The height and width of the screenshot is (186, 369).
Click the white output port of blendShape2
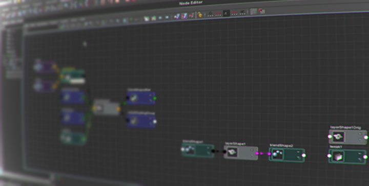[304, 155]
